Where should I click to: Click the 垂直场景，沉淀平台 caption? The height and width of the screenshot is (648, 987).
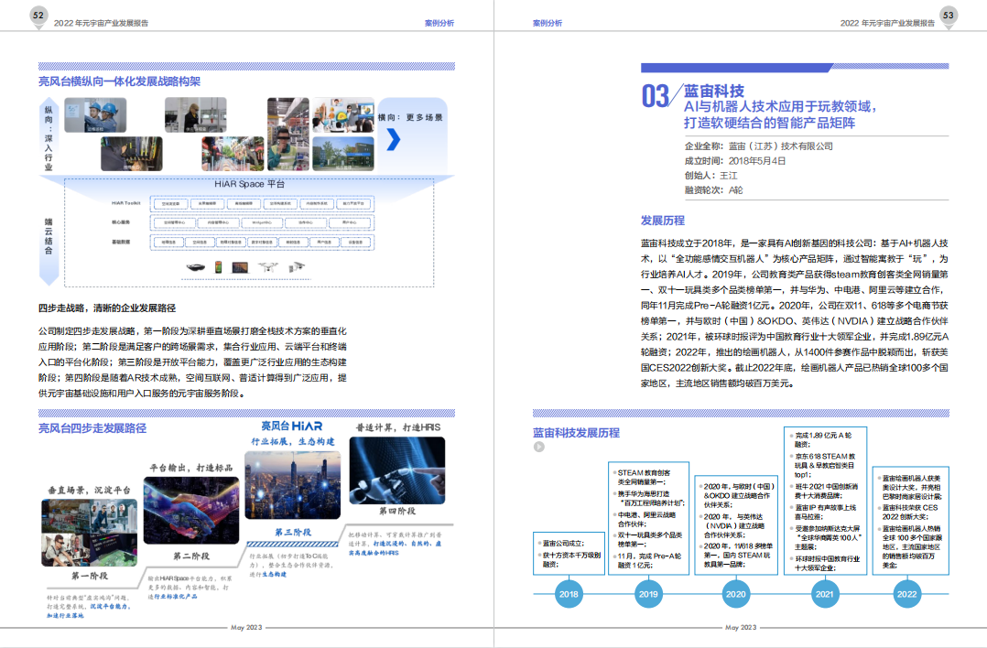click(90, 490)
